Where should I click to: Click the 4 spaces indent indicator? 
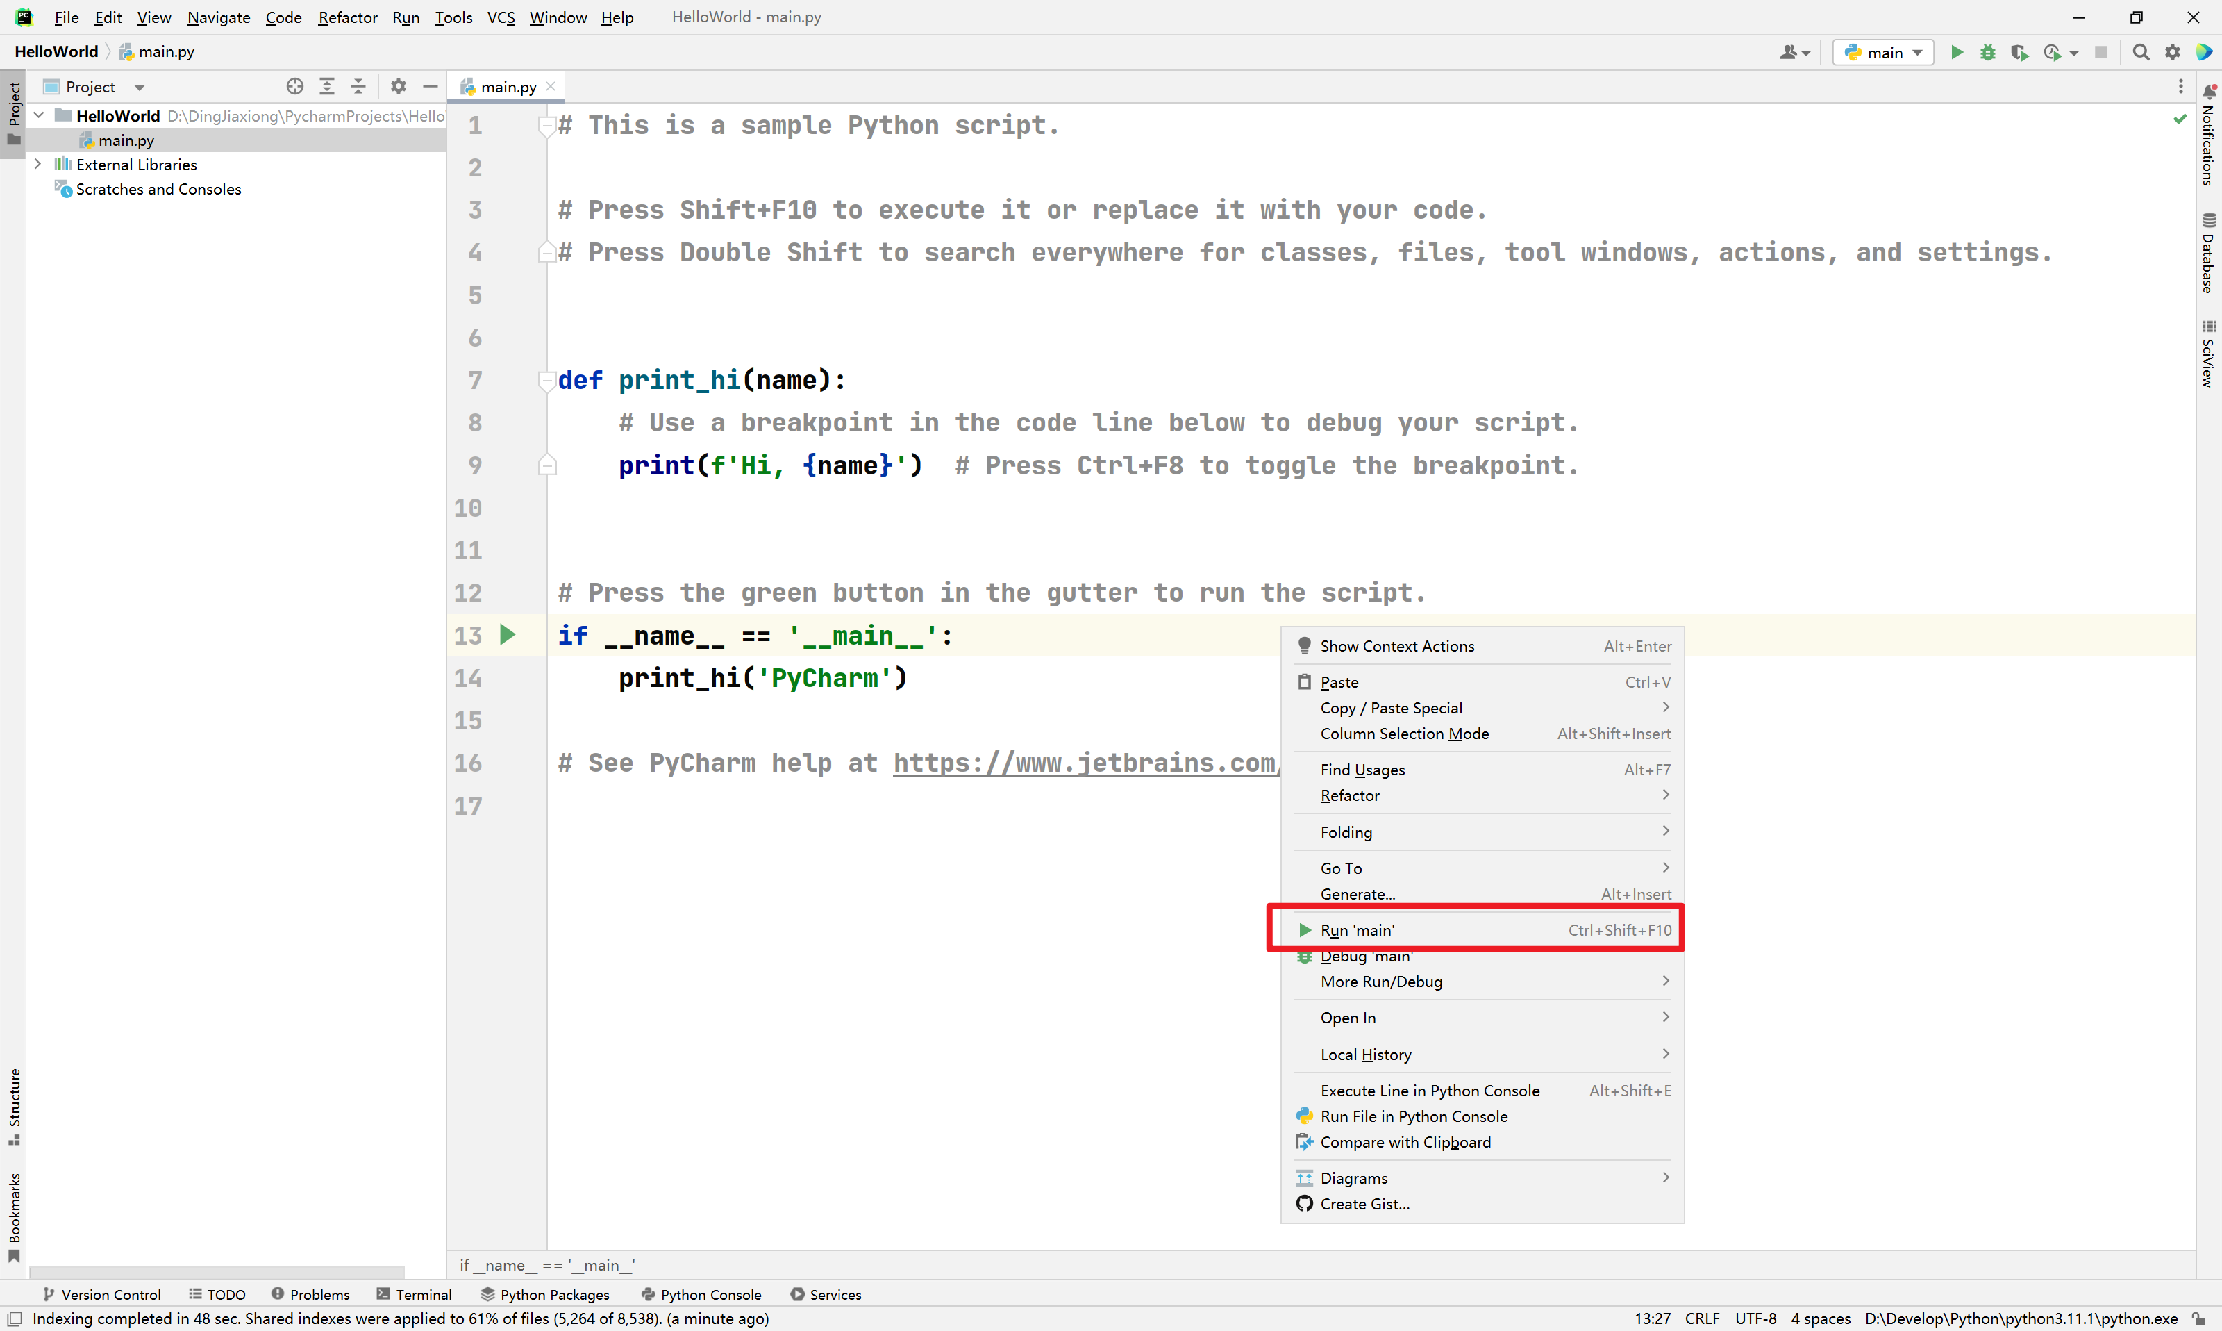coord(1821,1318)
